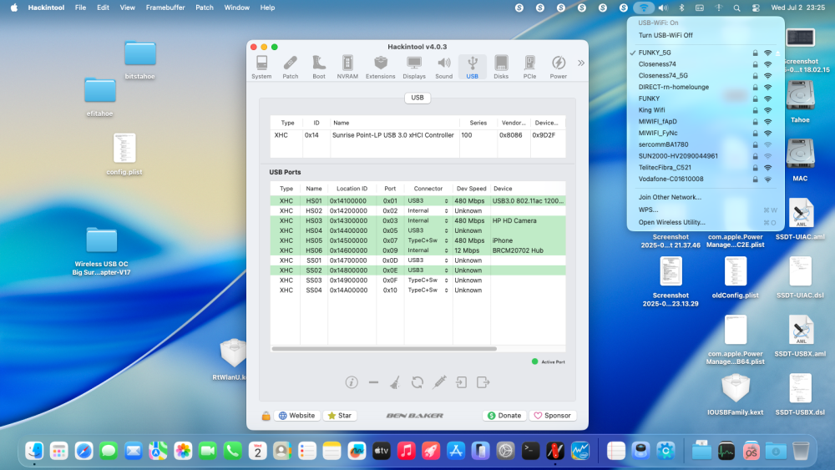Screen dimensions: 835x470
Task: Open the Bluetooth menu bar icon
Action: click(x=681, y=8)
